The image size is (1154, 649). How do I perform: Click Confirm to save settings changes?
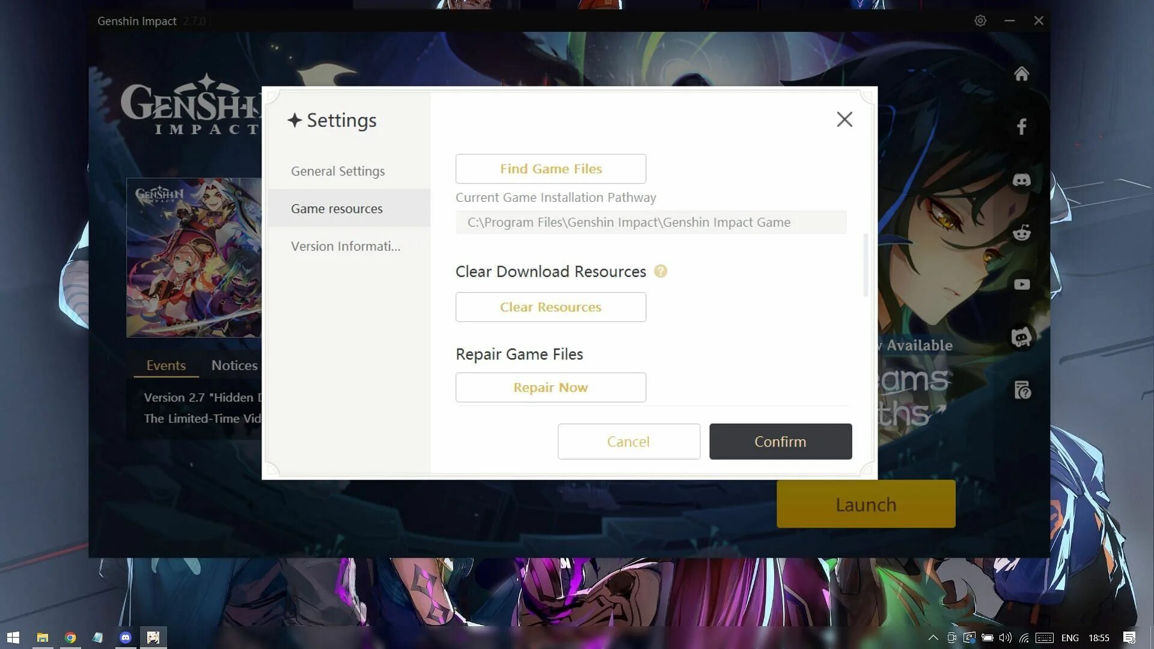point(780,442)
